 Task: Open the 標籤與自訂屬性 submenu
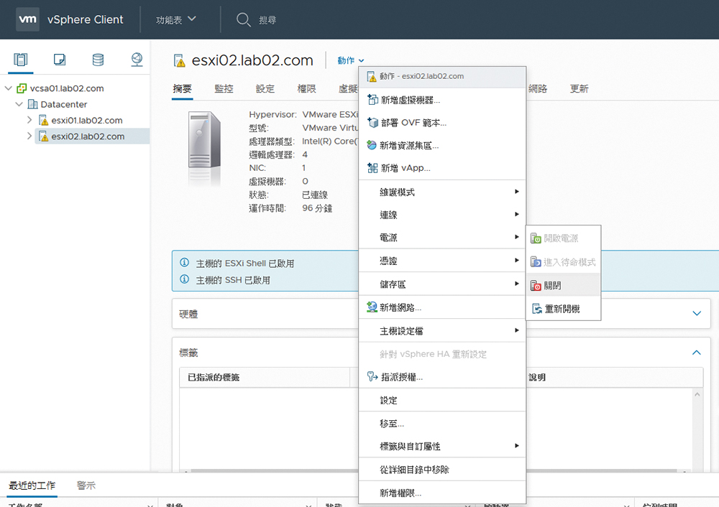coord(442,446)
